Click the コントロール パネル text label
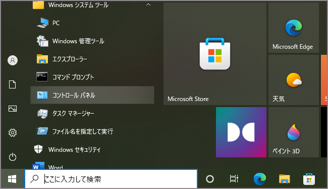The width and height of the screenshot is (328, 189). 74,95
